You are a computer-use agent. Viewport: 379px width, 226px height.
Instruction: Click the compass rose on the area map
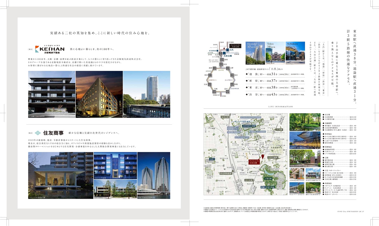click(x=208, y=191)
